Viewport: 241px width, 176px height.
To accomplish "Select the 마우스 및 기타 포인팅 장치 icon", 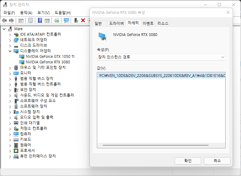I will (16, 67).
